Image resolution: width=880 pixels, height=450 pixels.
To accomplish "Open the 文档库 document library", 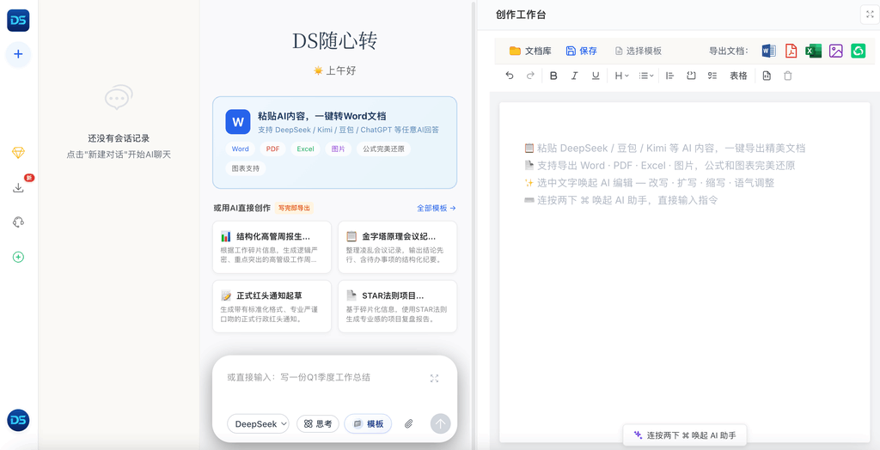I will 530,51.
